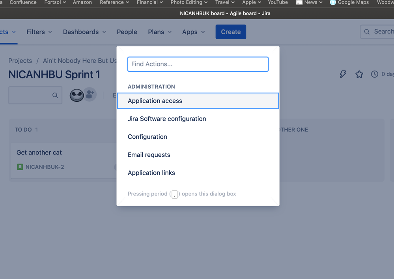Expand the Dashboards menu

[84, 32]
